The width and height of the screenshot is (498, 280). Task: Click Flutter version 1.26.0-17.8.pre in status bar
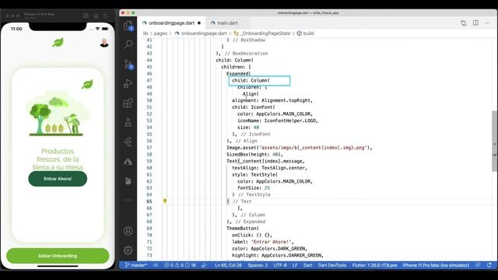(x=374, y=265)
